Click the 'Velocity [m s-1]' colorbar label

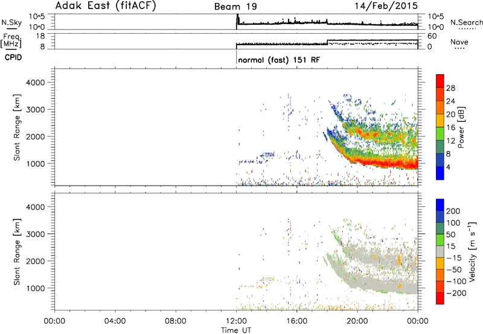click(472, 251)
